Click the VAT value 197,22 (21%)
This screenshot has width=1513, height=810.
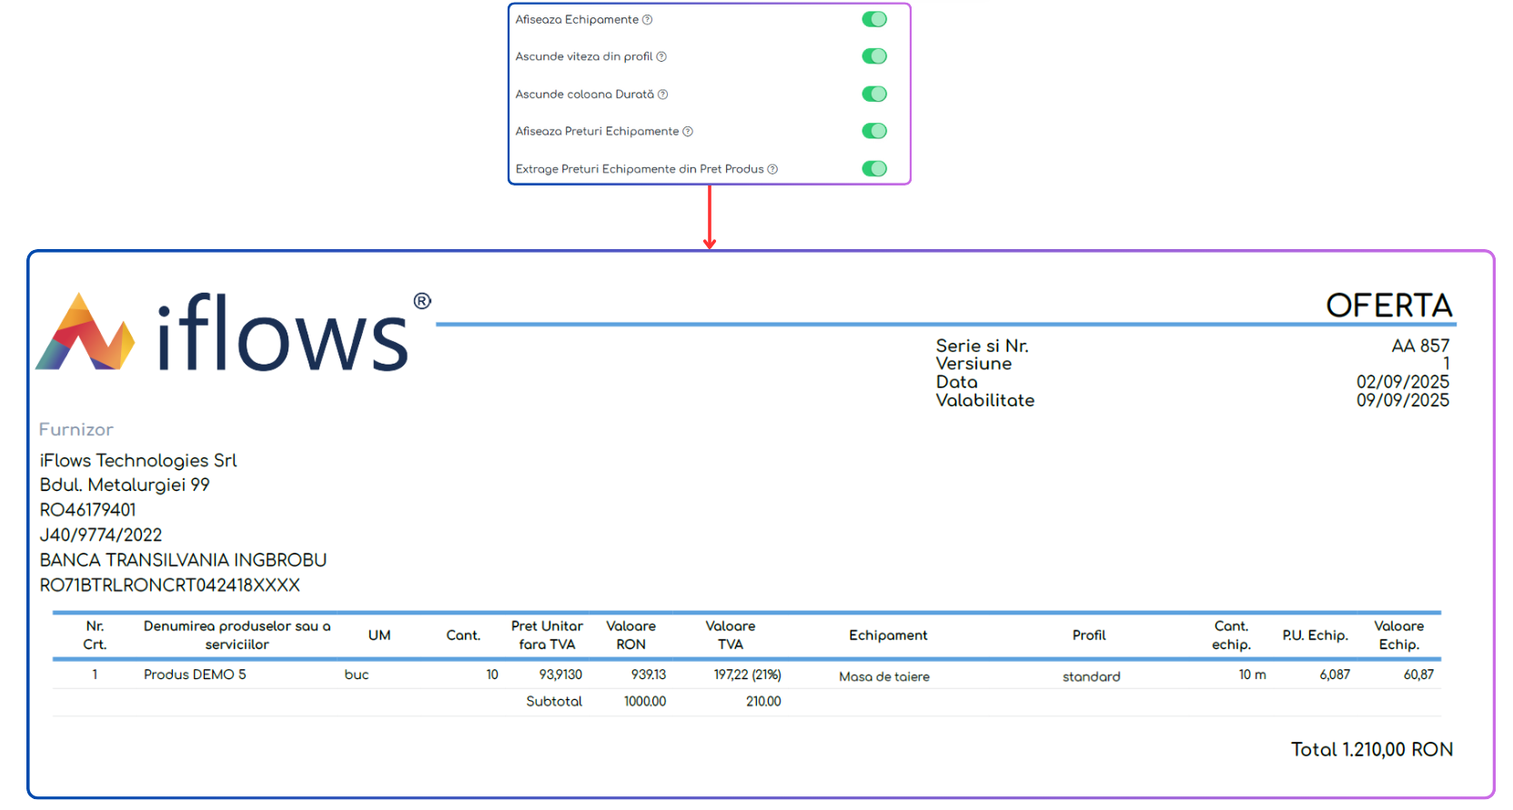coord(747,675)
